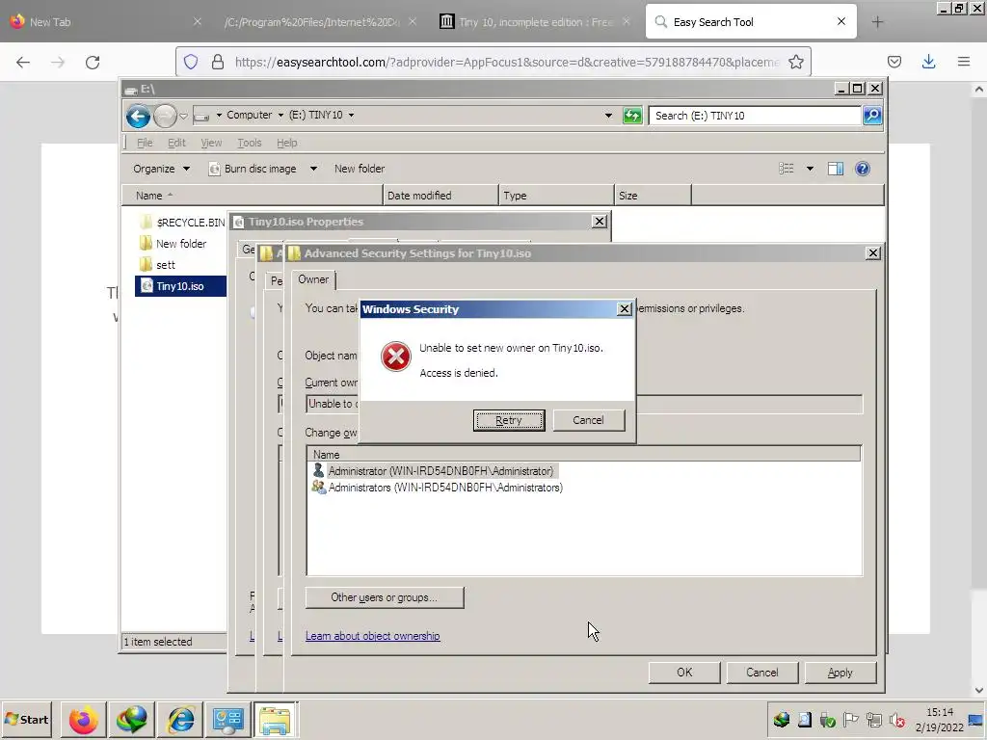Sort by Type column header
This screenshot has height=740, width=987.
(556, 196)
